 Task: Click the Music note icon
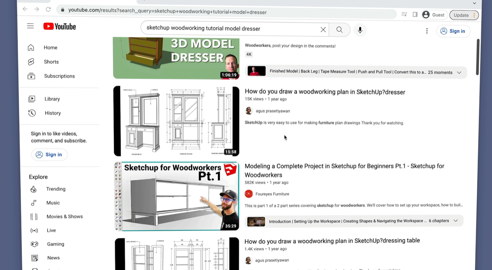coord(34,203)
